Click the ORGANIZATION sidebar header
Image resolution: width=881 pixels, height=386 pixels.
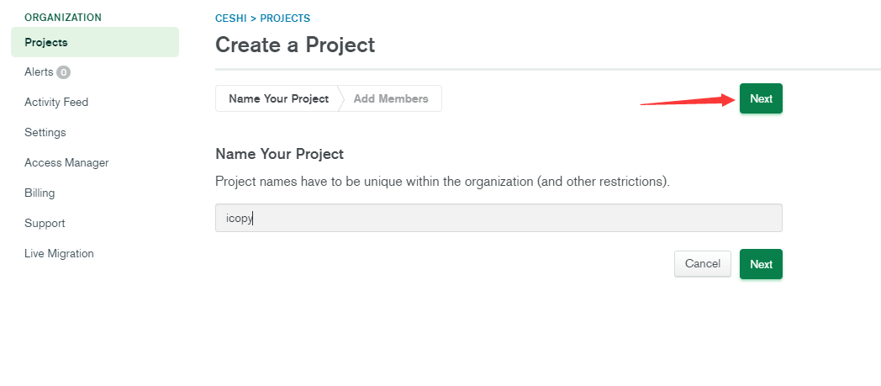pyautogui.click(x=63, y=18)
